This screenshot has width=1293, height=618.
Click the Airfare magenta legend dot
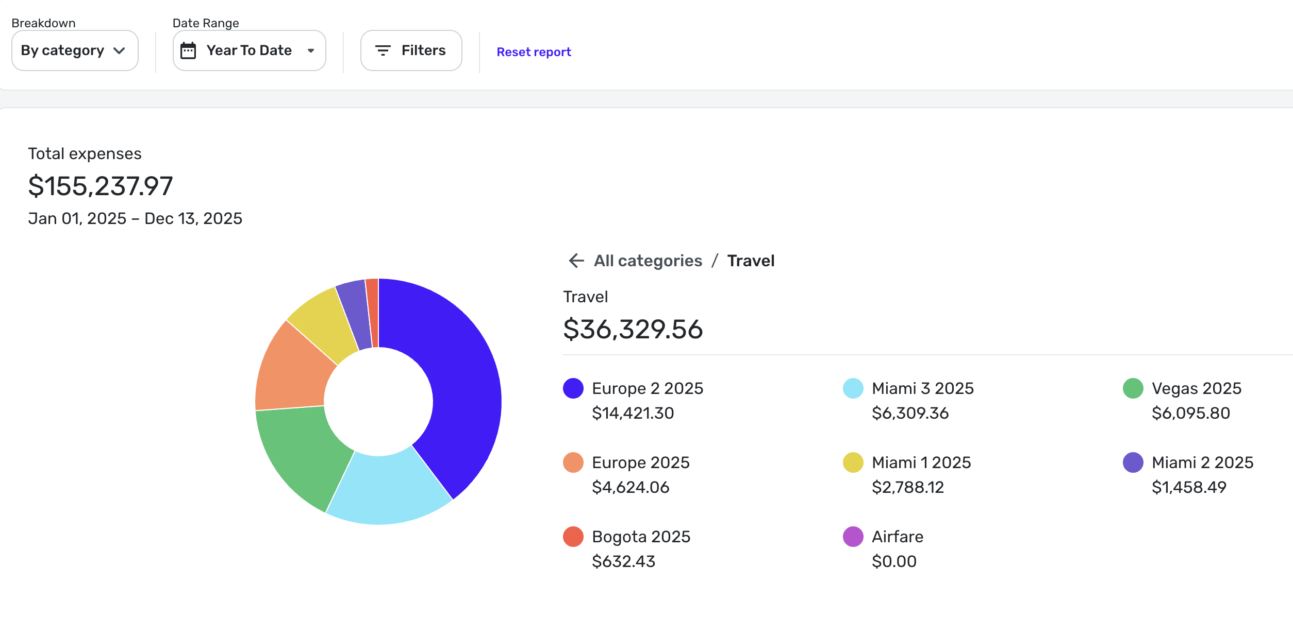(x=853, y=537)
